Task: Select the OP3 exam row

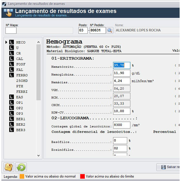Action: 19,114
